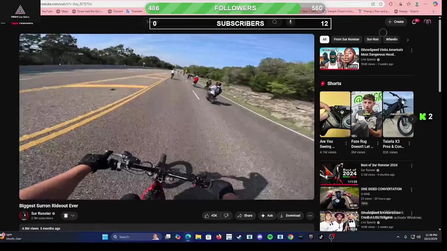Open the Maps bookmark
447x251 pixels.
click(62, 11)
